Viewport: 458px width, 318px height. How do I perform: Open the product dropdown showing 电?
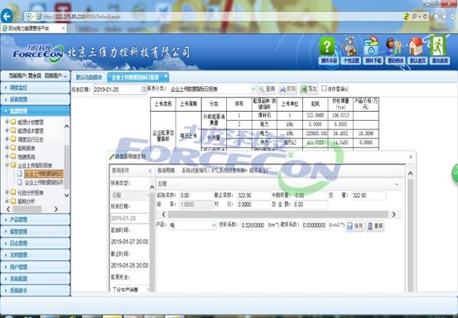click(193, 225)
